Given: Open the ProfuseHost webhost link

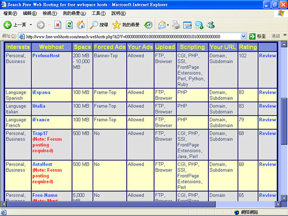Looking at the screenshot, I should 46,56.
